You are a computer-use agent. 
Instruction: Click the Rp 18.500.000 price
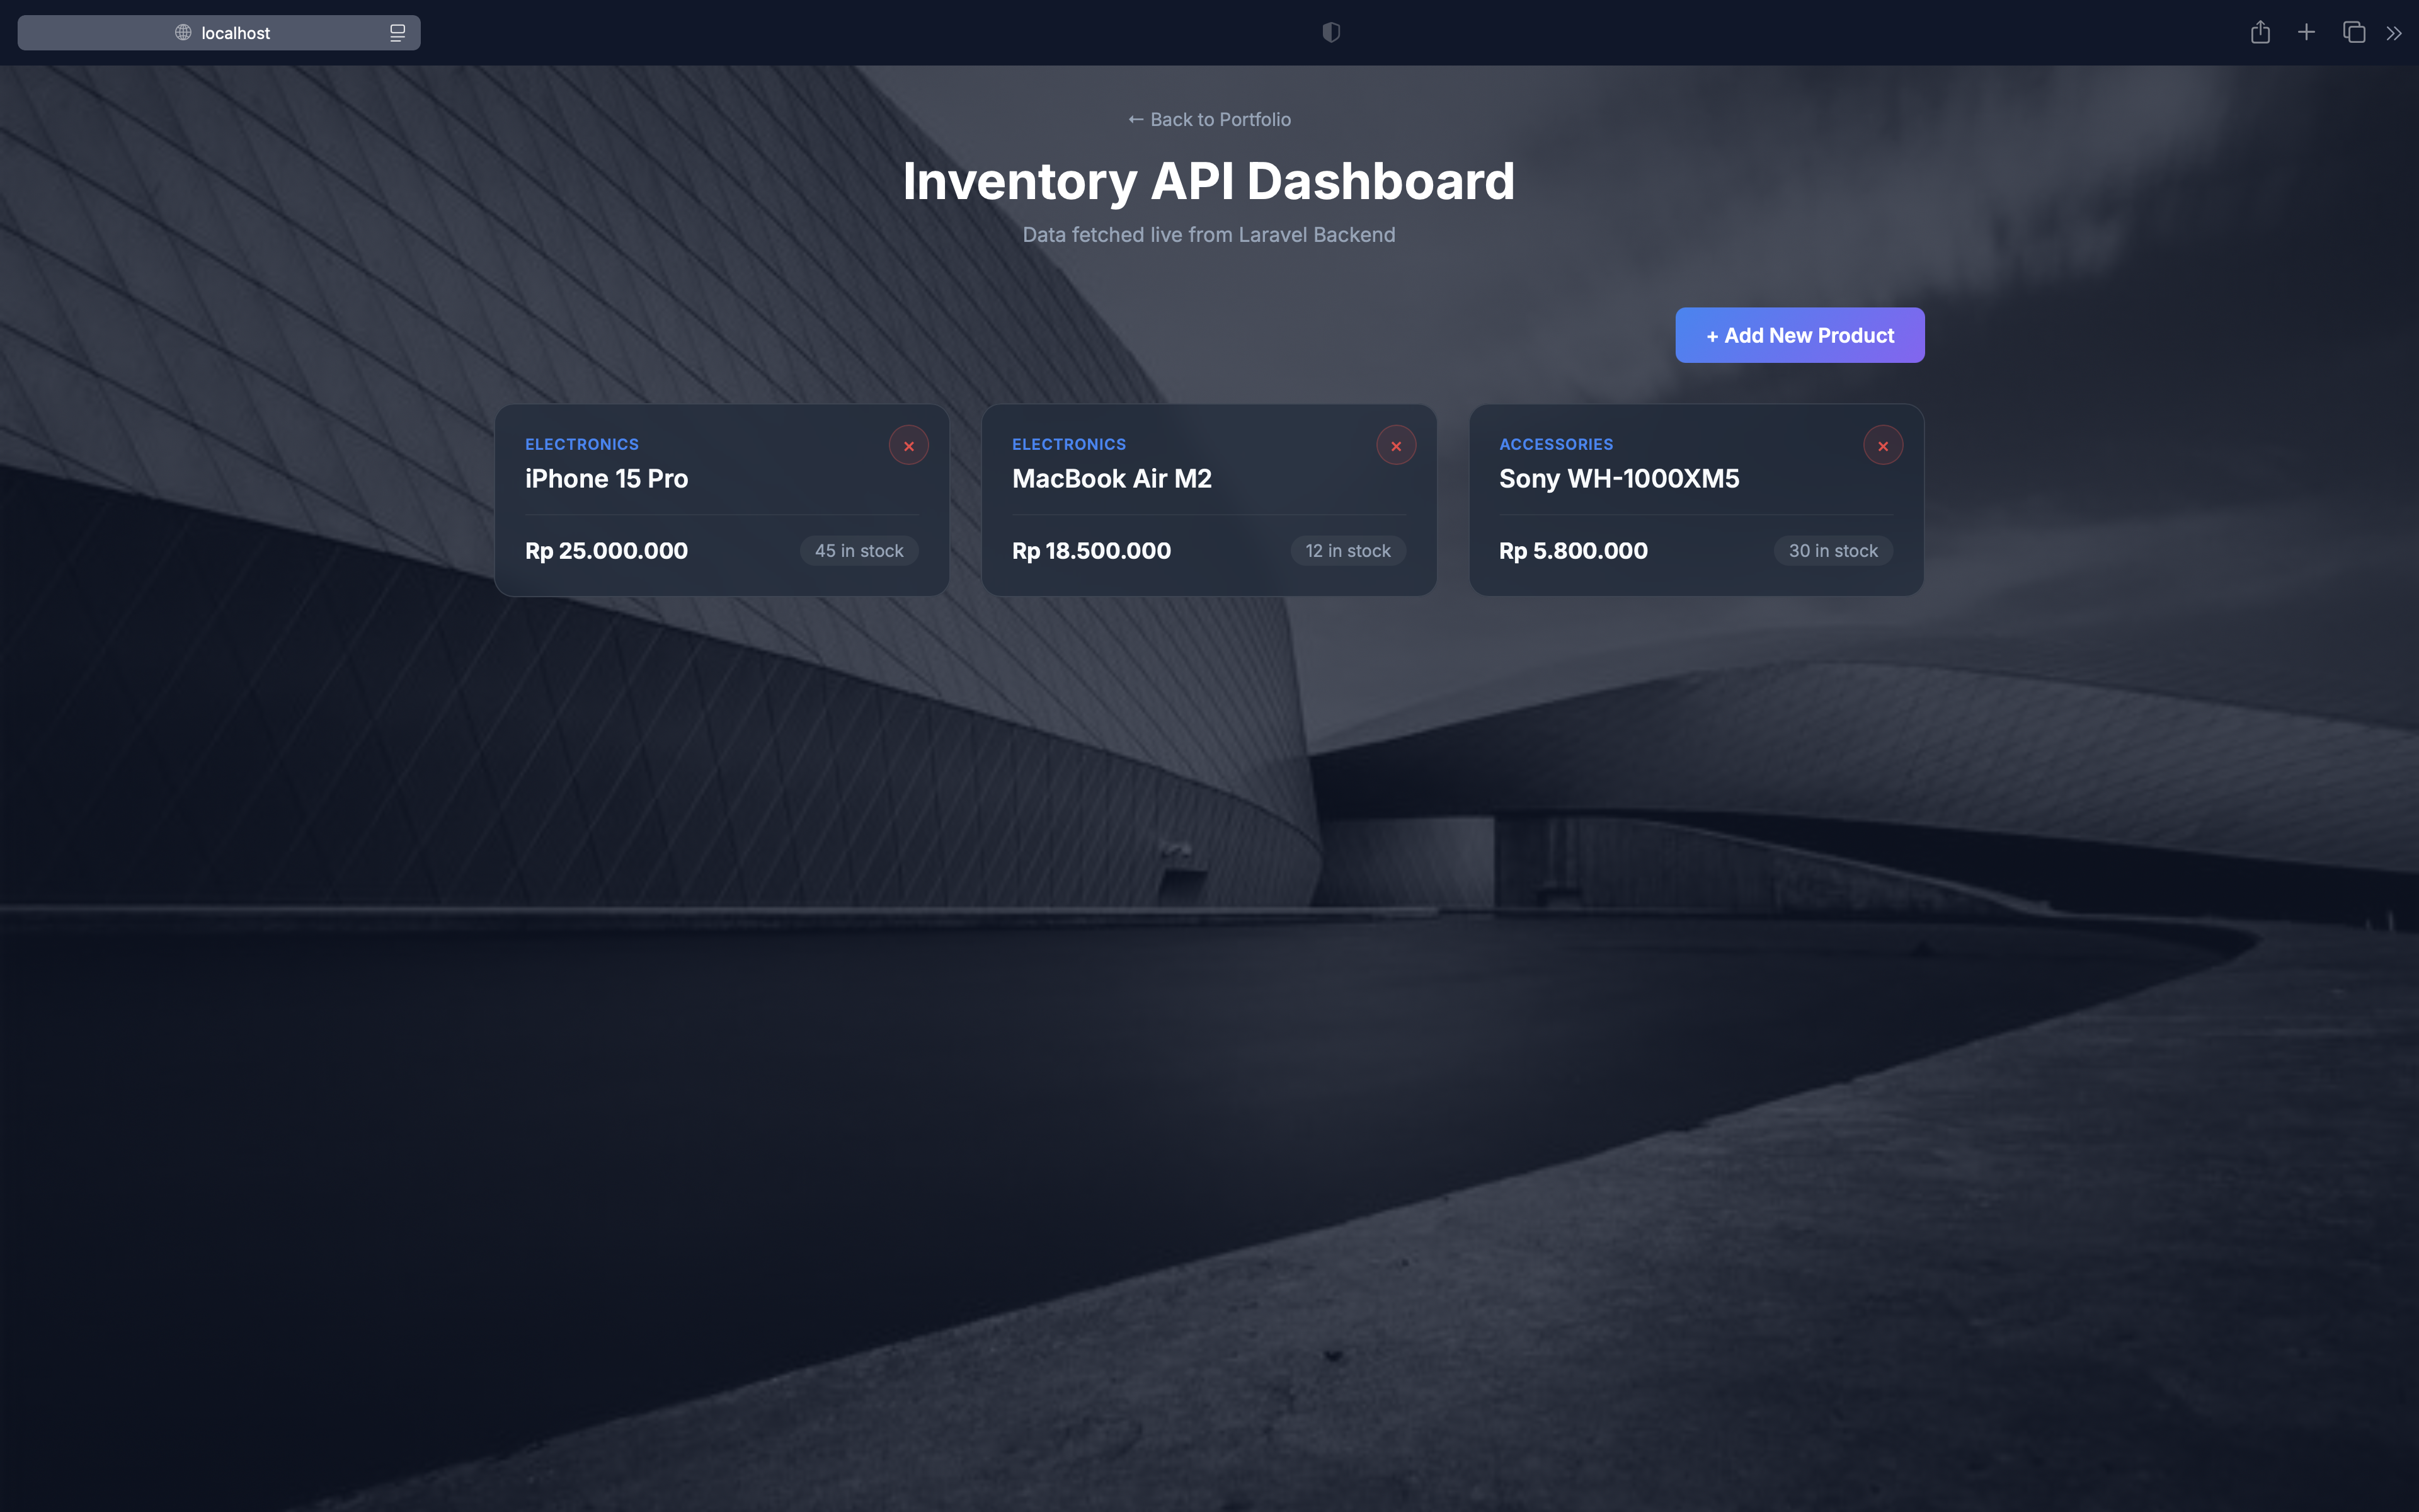click(x=1092, y=551)
